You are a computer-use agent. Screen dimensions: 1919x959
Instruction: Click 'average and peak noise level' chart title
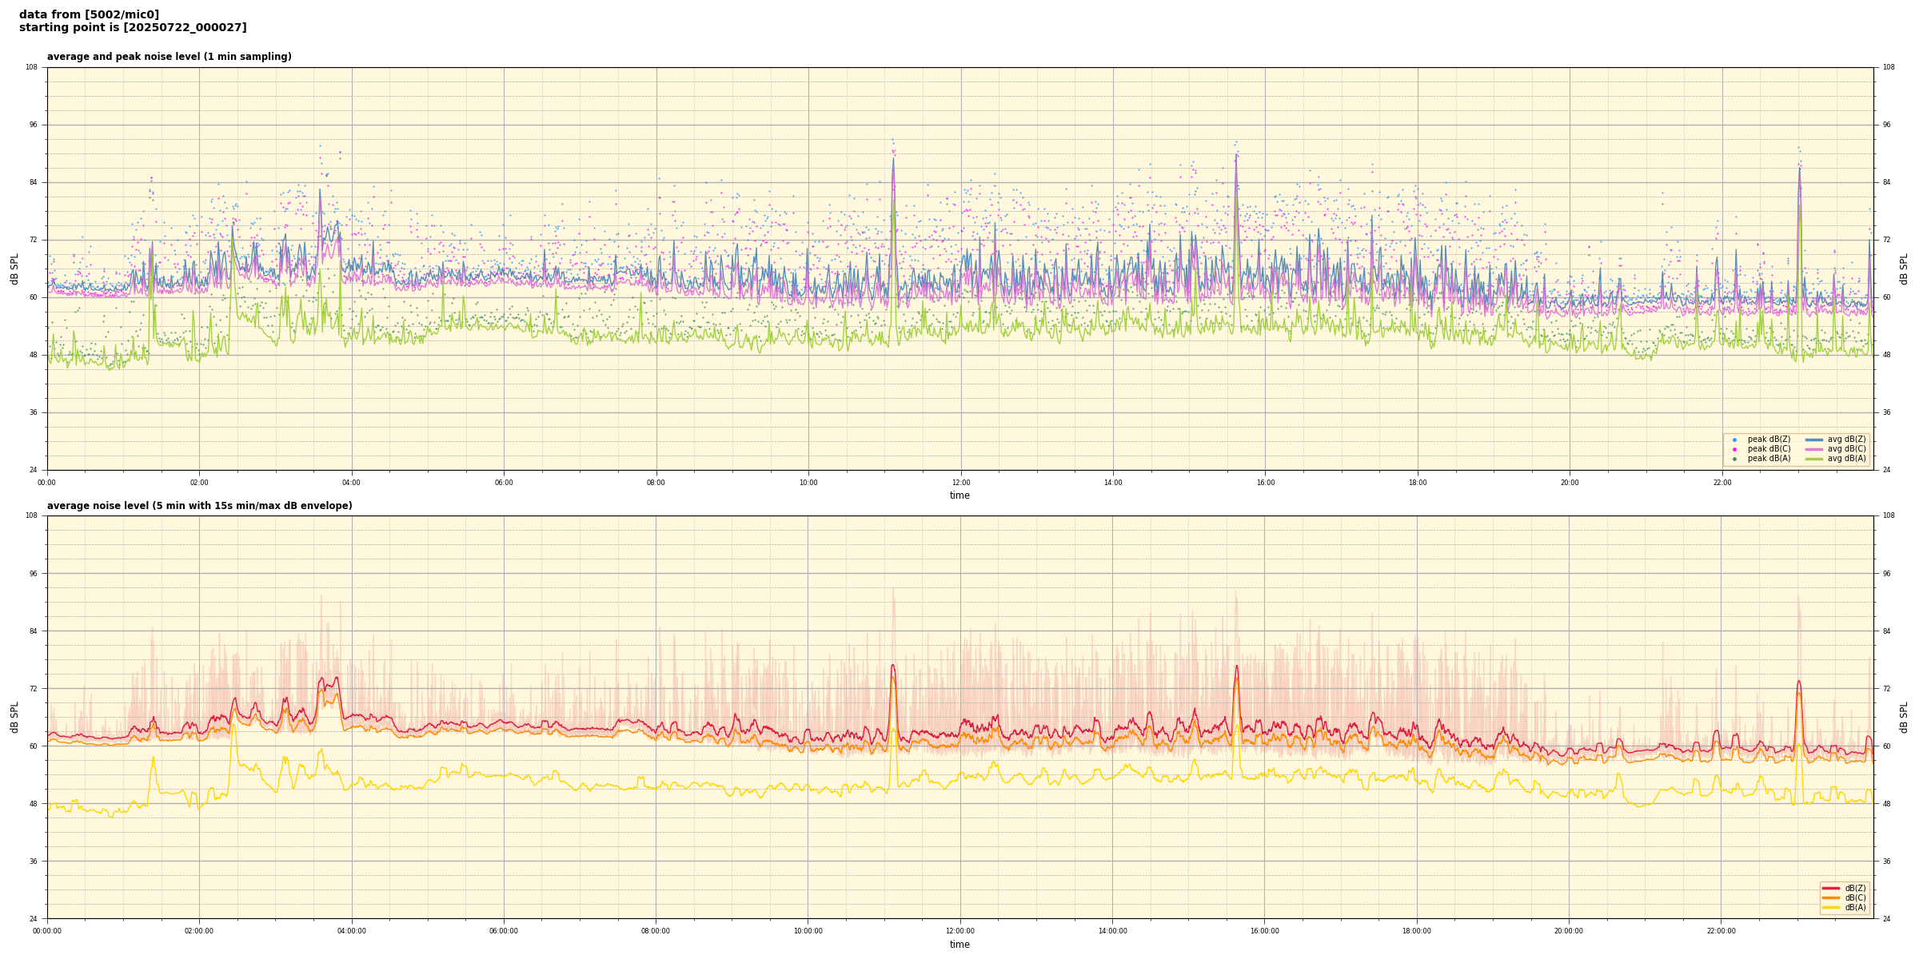coord(169,57)
